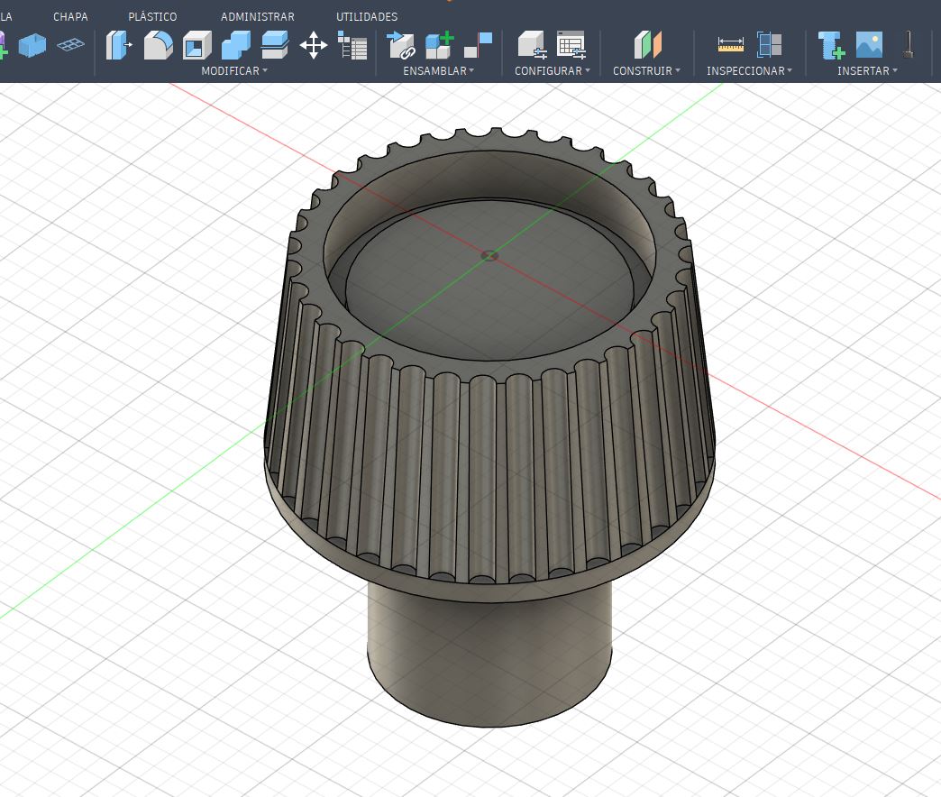Expand the MODIFICAR dropdown menu
Screen dimensions: 941x797
(234, 71)
